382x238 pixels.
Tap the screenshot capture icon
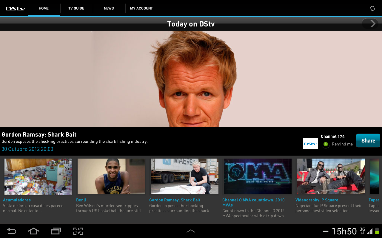pos(78,231)
